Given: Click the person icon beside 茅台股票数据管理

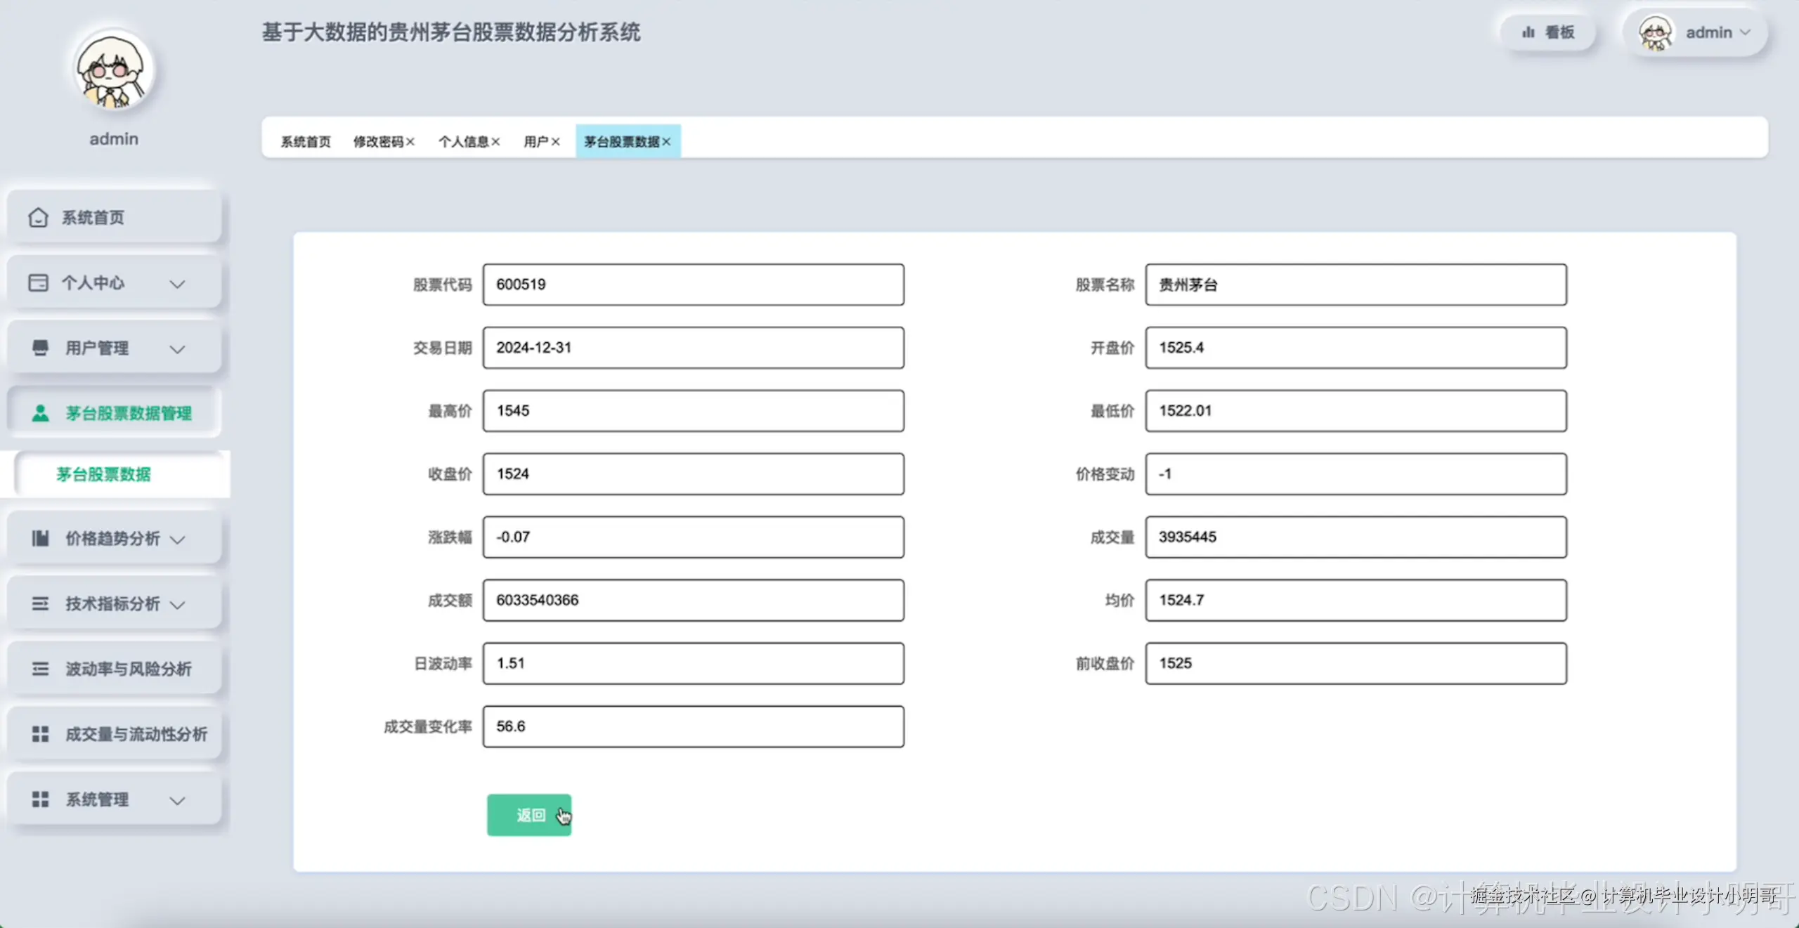Looking at the screenshot, I should (41, 413).
